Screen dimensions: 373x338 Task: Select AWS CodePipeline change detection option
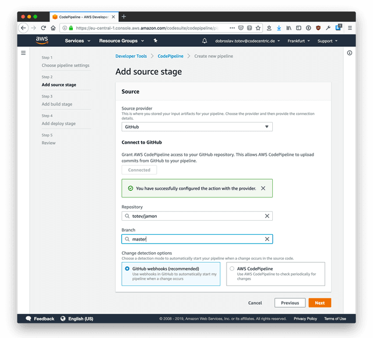[x=276, y=274]
